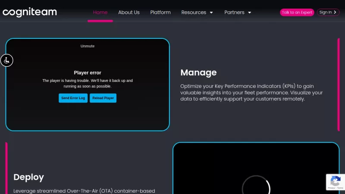The height and width of the screenshot is (194, 345).
Task: Click the loading video player under Manage
Action: [256, 168]
